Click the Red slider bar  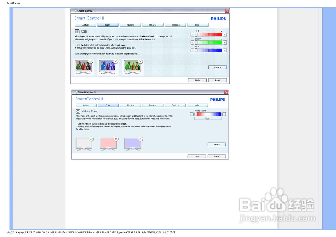pyautogui.click(x=208, y=35)
